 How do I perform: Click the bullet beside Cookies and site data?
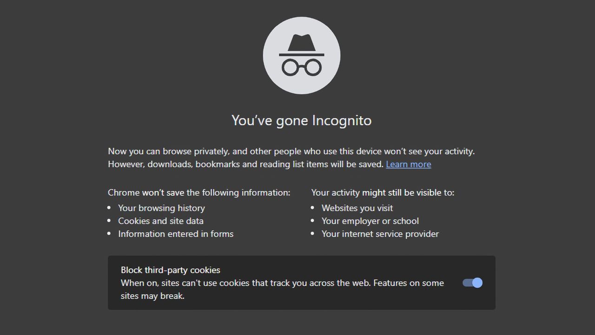click(x=110, y=221)
